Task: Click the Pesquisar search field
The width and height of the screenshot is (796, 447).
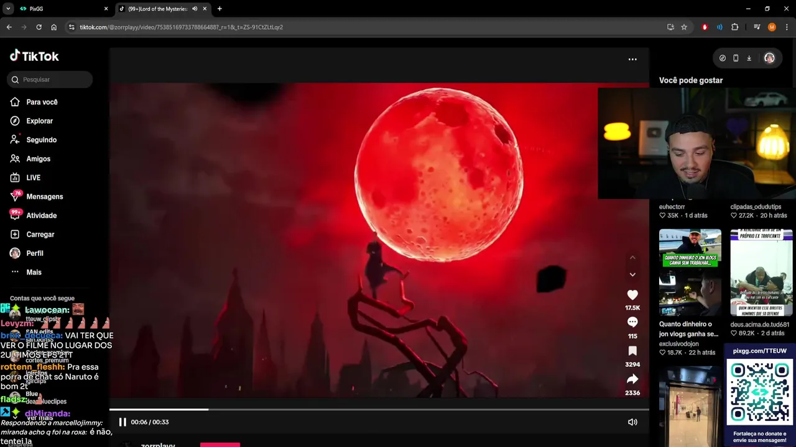Action: (x=50, y=79)
